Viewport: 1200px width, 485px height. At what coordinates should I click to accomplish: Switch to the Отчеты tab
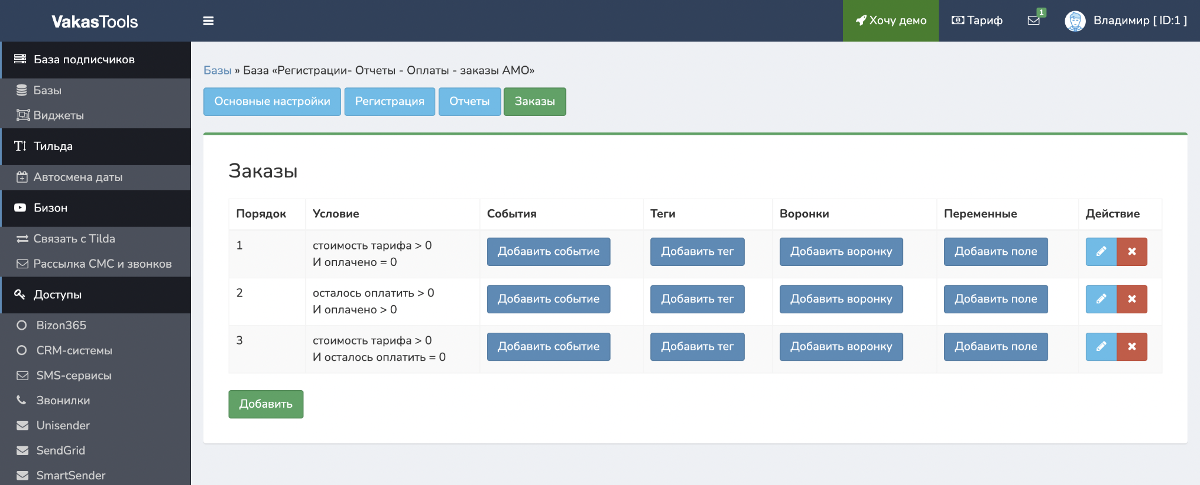(469, 101)
